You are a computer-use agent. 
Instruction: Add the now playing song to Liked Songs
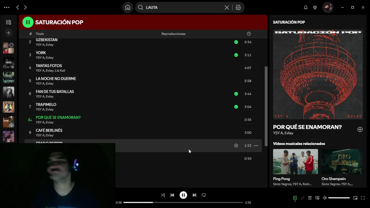point(360,129)
